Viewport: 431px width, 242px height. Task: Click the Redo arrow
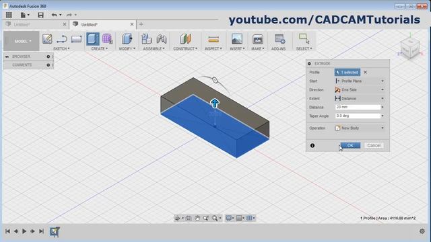click(69, 15)
